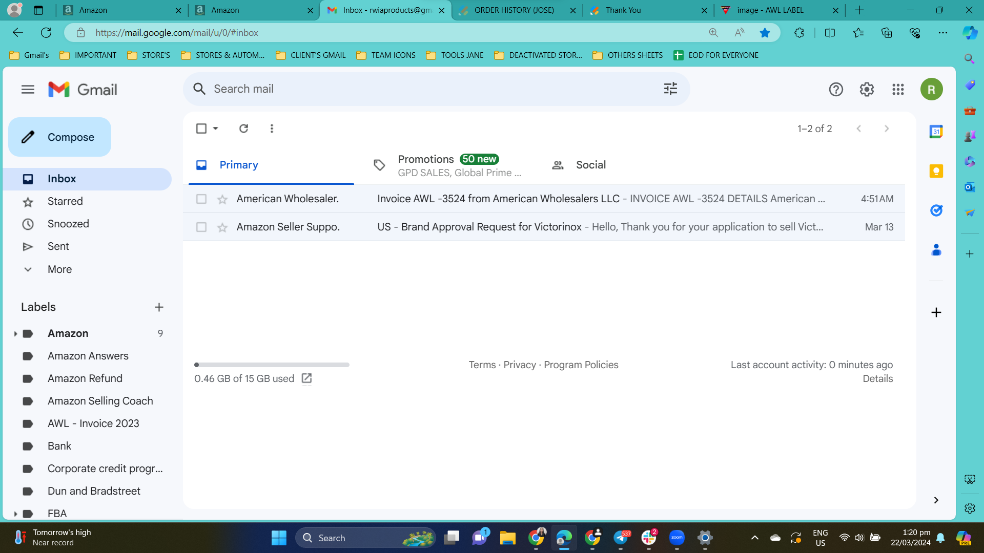The height and width of the screenshot is (553, 984).
Task: Switch to image - AWL LABEL browser tab
Action: [780, 10]
